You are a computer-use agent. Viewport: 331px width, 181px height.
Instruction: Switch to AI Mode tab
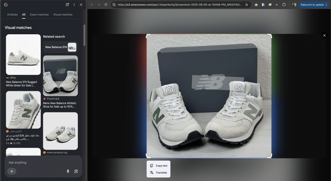click(x=12, y=15)
